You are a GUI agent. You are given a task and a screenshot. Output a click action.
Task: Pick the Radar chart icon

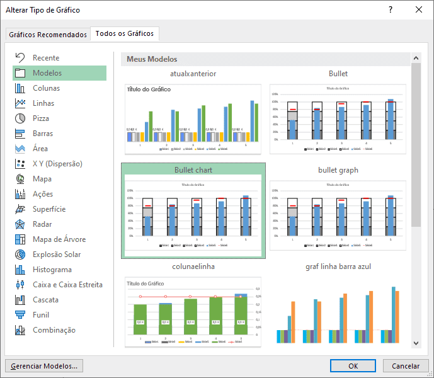(x=20, y=224)
